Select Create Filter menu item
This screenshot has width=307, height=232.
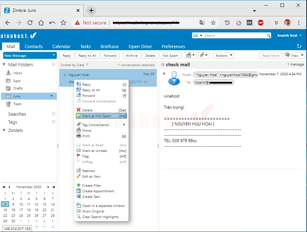pyautogui.click(x=101, y=185)
